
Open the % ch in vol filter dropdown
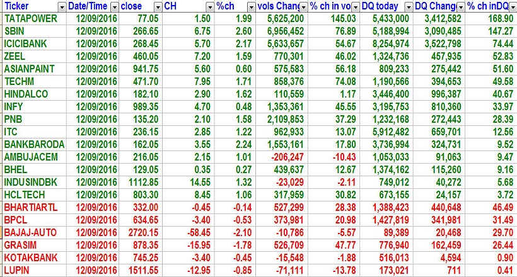tap(356, 6)
